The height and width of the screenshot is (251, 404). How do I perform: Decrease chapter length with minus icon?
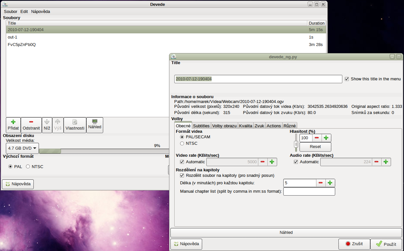(x=321, y=183)
